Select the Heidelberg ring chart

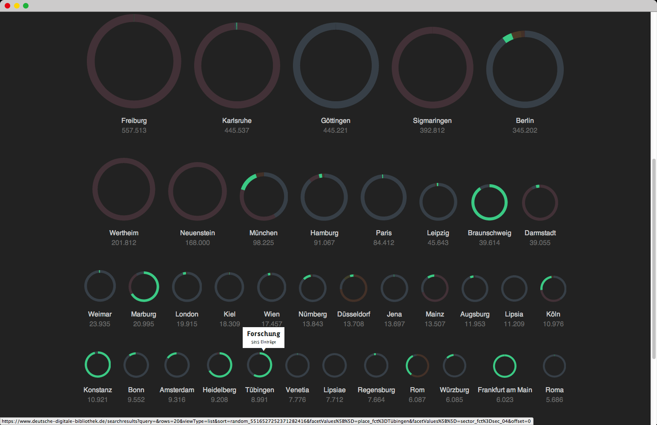pos(220,365)
